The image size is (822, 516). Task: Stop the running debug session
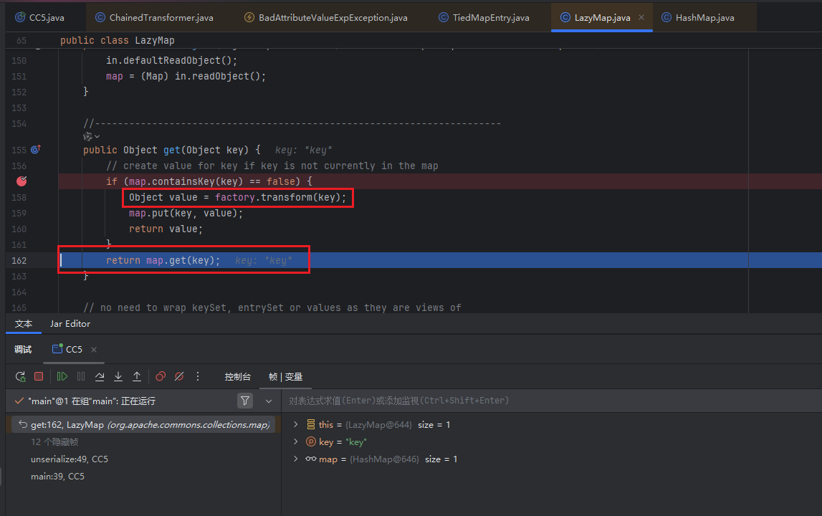click(39, 376)
